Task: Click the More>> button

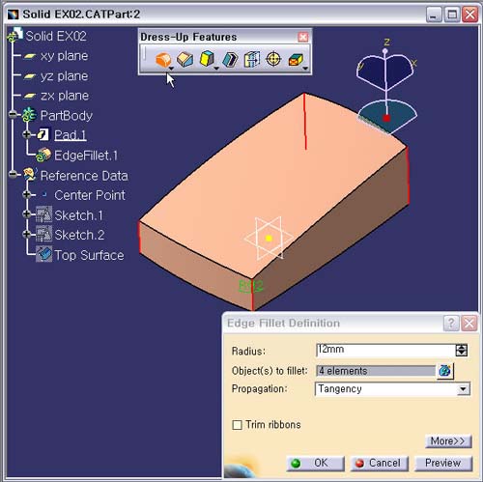Action: 448,441
